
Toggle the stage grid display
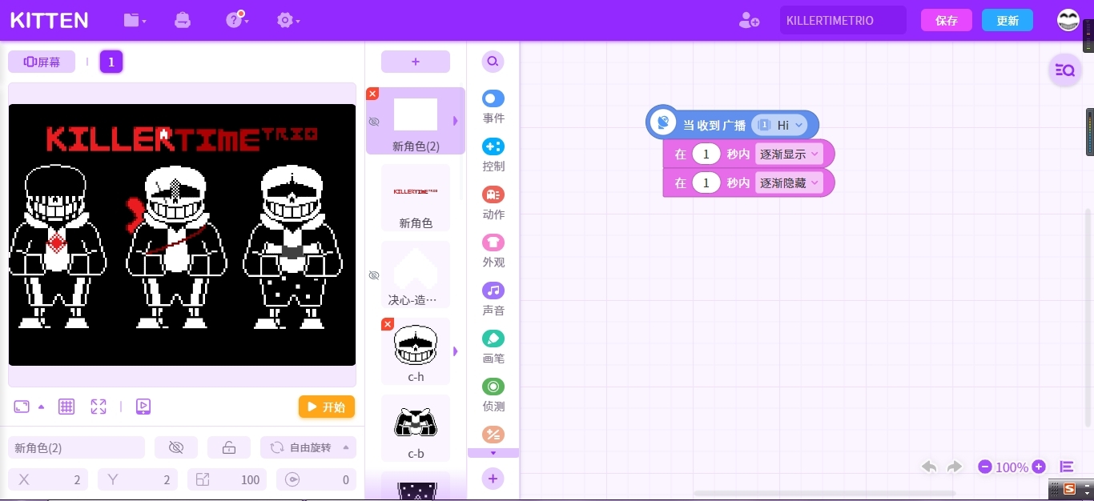pyautogui.click(x=66, y=407)
